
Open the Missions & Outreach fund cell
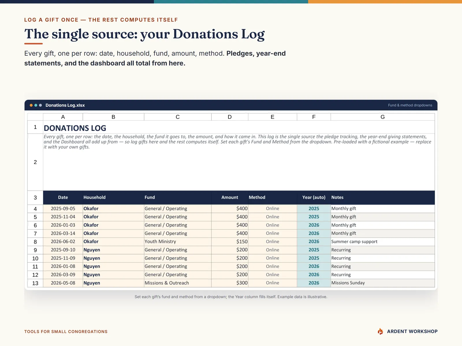pyautogui.click(x=178, y=283)
